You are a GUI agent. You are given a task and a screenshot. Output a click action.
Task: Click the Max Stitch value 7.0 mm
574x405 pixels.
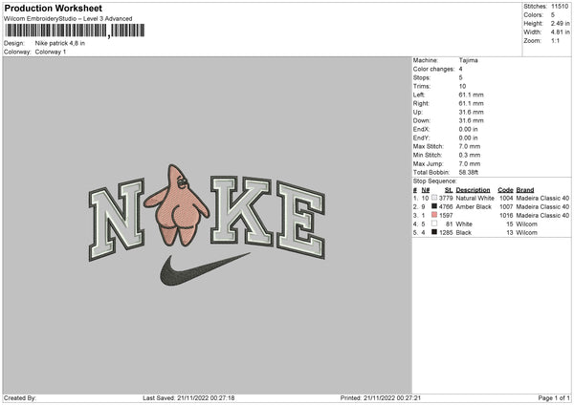pos(470,146)
